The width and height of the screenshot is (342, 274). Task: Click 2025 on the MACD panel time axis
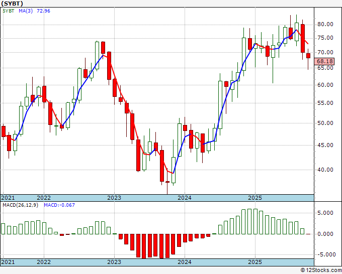click(x=255, y=262)
